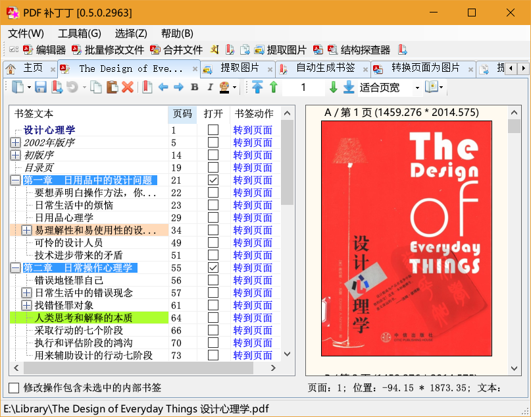This screenshot has height=417, width=531.
Task: Toggle 打开 checkbox for 日用品心理学
Action: (x=213, y=217)
